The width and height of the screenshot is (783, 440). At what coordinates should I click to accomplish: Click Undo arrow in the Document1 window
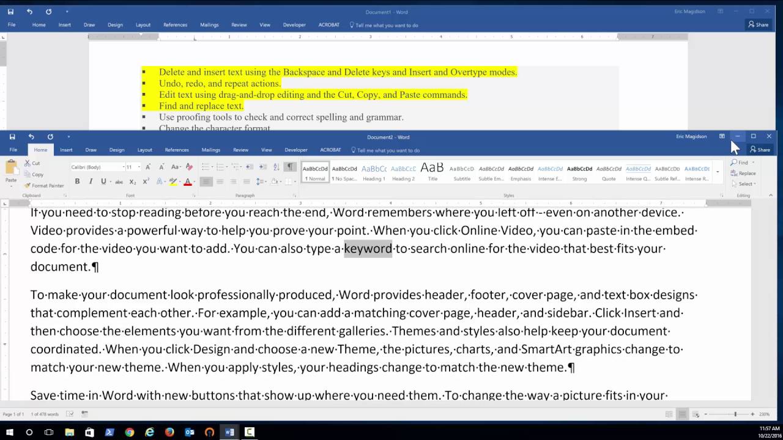29,12
